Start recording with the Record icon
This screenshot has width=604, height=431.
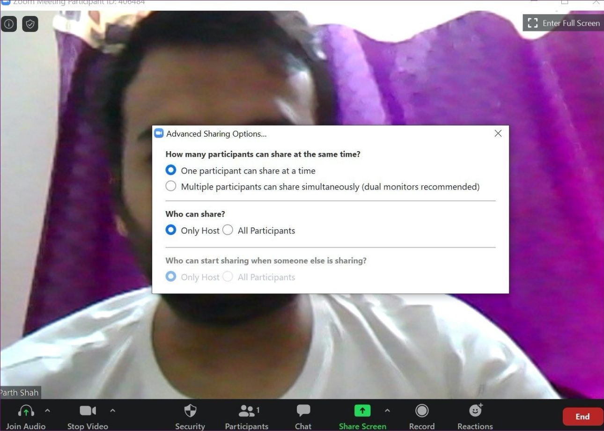click(x=421, y=411)
